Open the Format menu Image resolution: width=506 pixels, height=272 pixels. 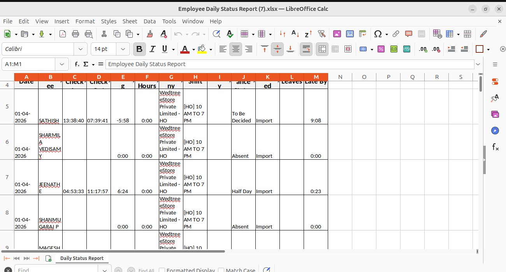tap(85, 21)
